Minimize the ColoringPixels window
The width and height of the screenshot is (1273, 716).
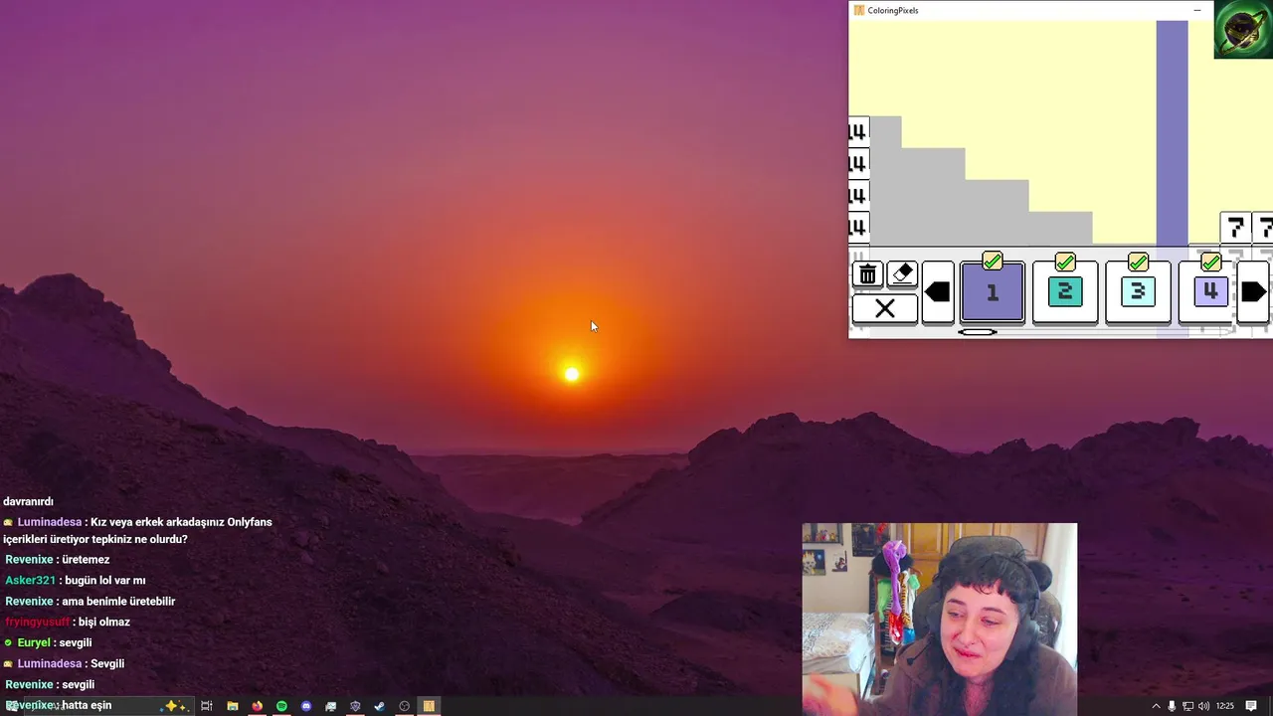coord(1197,10)
